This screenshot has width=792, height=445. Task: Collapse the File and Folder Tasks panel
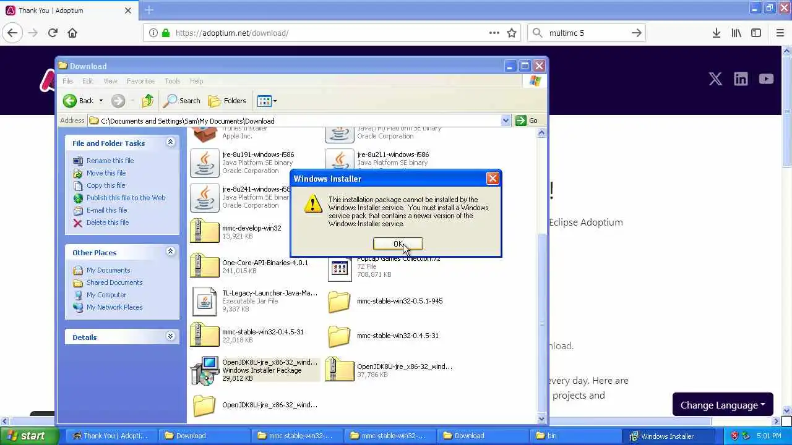[170, 143]
